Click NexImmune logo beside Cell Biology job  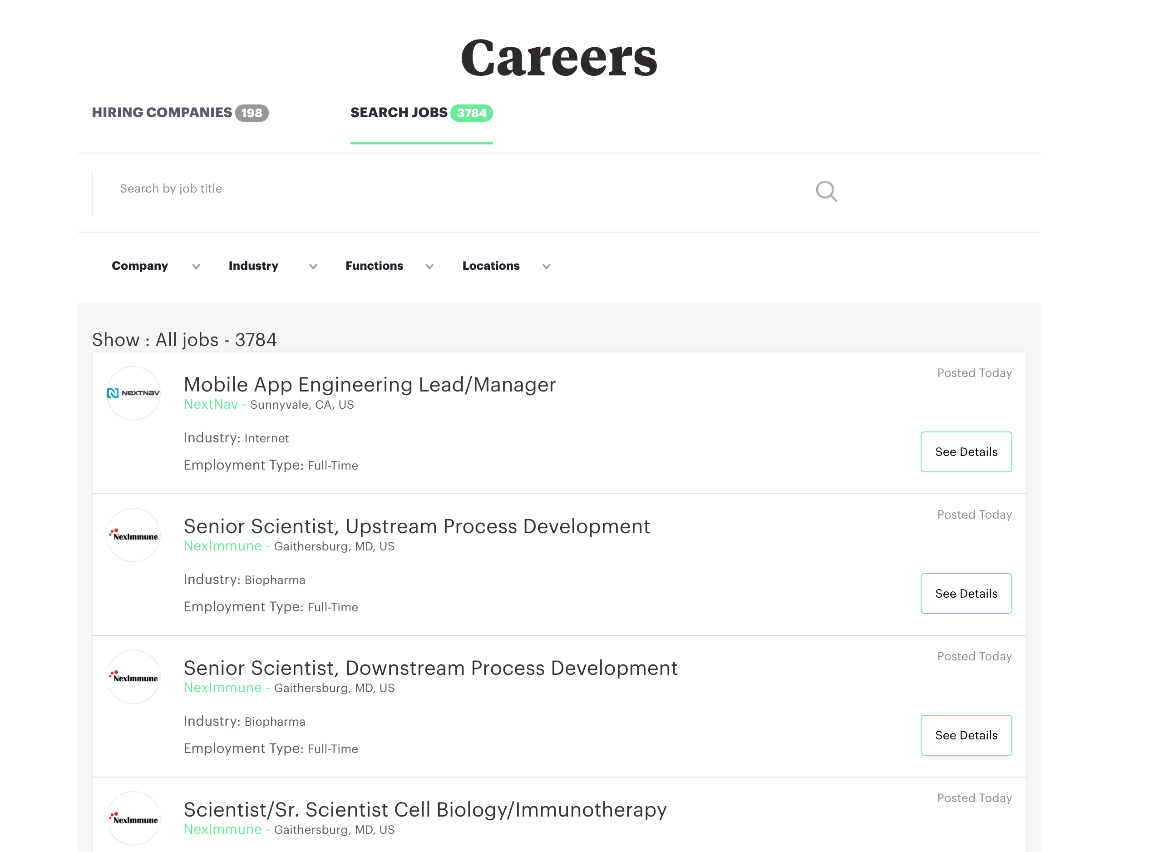pos(133,818)
